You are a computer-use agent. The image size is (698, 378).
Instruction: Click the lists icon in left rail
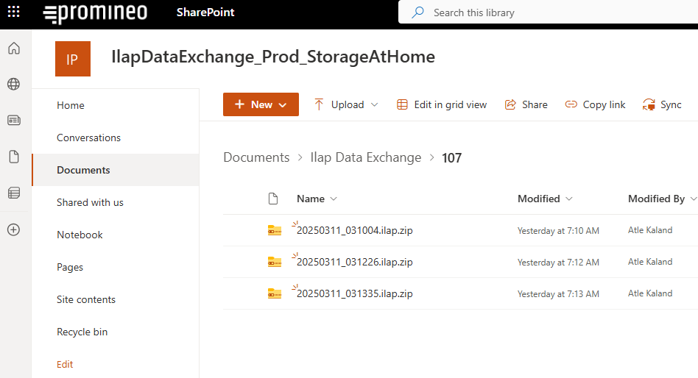(13, 193)
